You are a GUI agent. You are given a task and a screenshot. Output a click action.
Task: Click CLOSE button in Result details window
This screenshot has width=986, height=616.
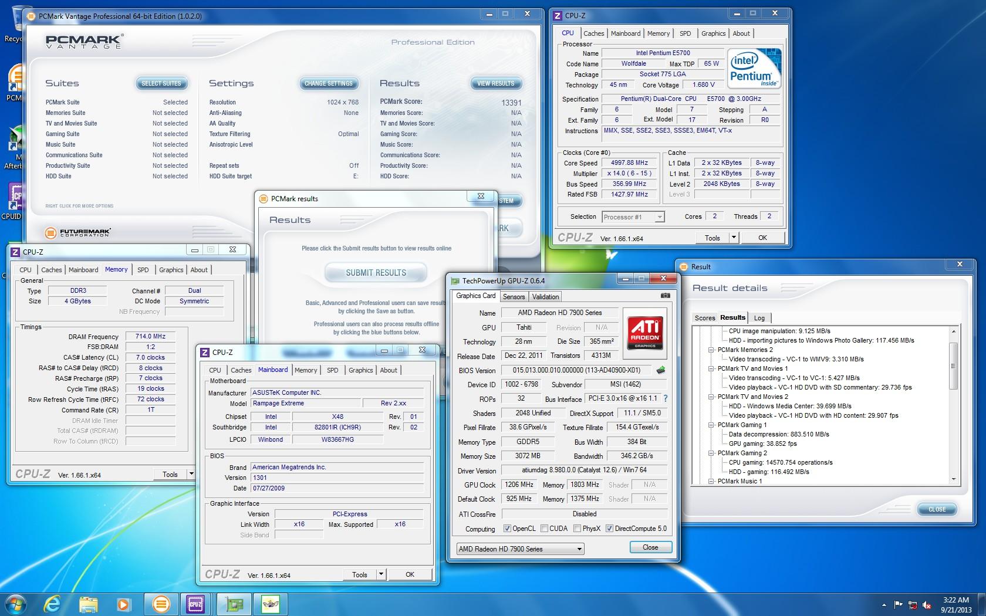(x=937, y=509)
